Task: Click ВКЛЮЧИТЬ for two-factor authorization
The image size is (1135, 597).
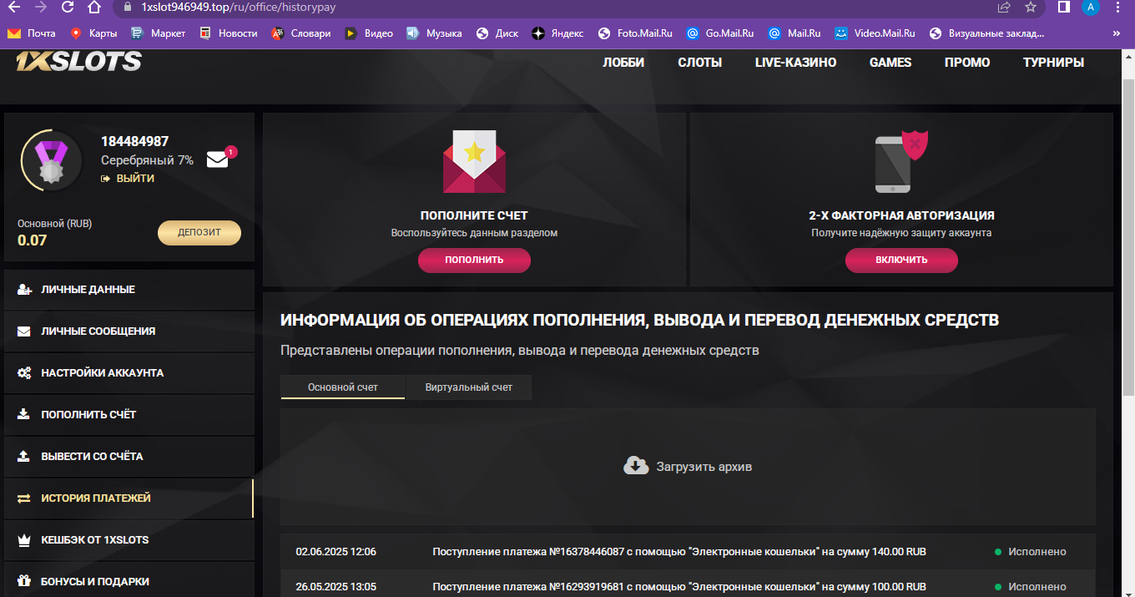Action: click(901, 260)
